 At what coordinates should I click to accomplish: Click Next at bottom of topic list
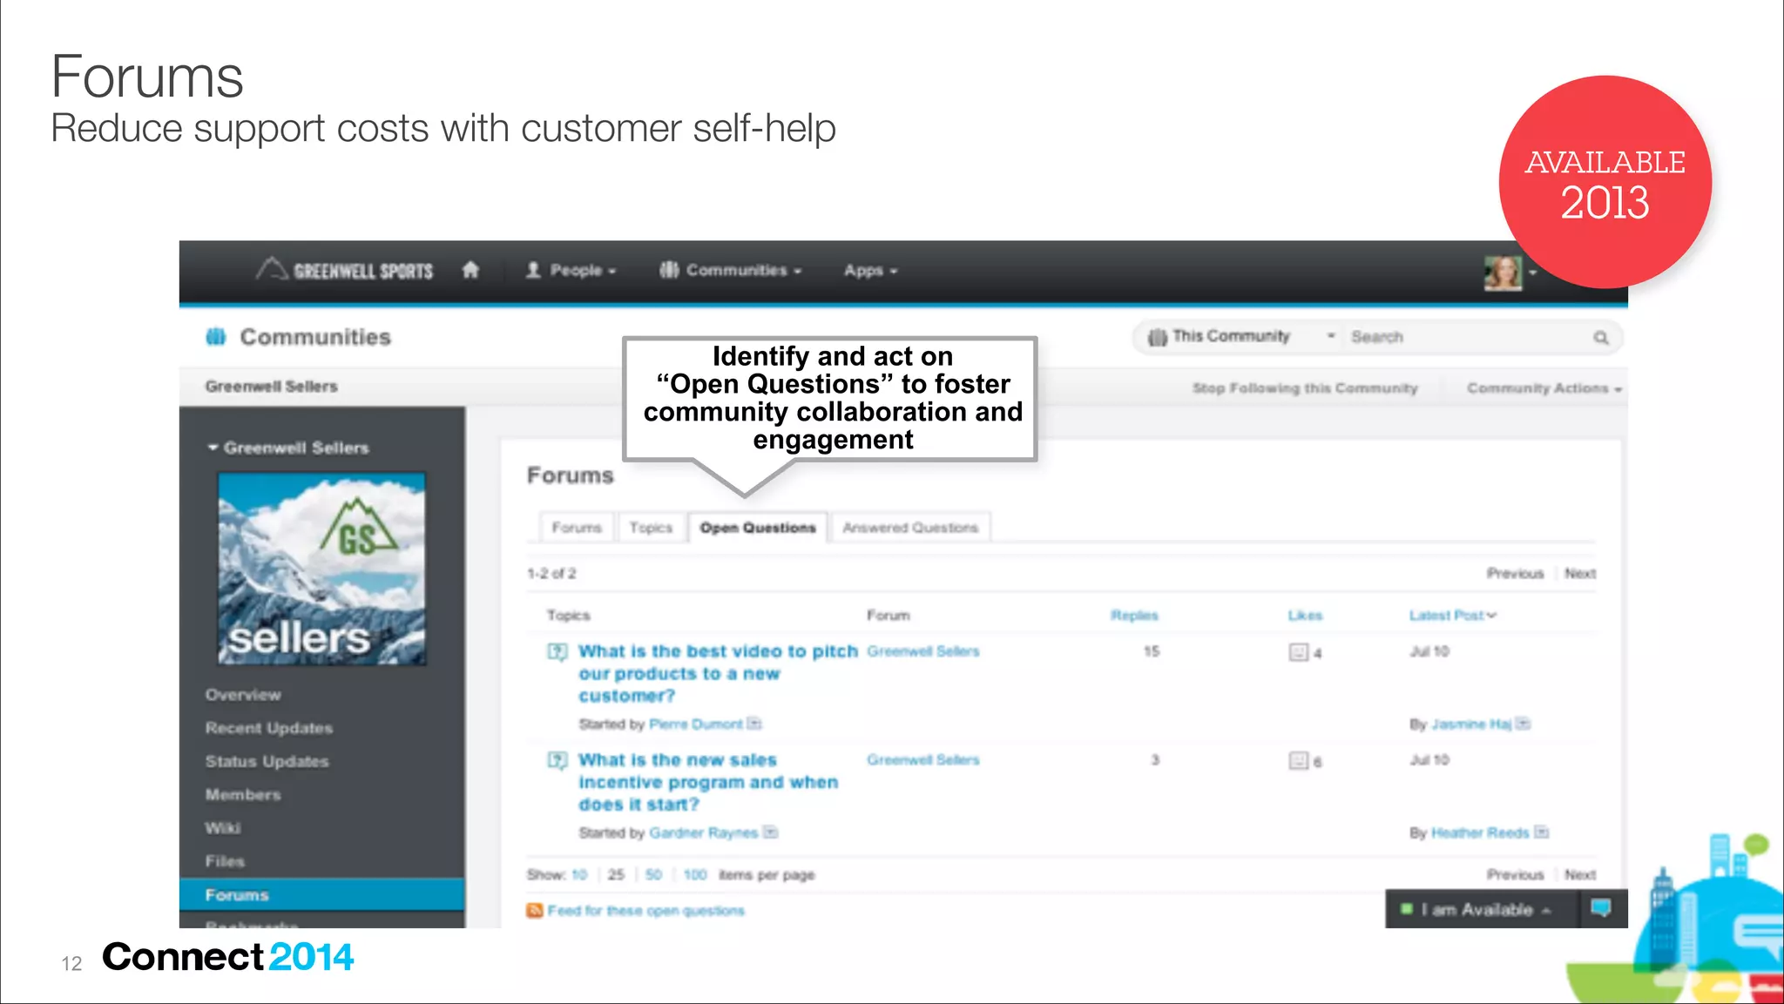[x=1580, y=875]
